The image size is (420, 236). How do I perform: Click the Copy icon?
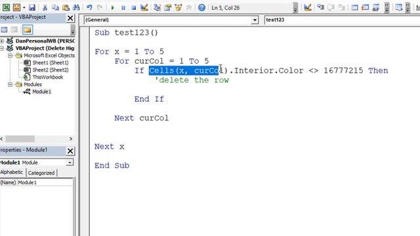(55, 7)
